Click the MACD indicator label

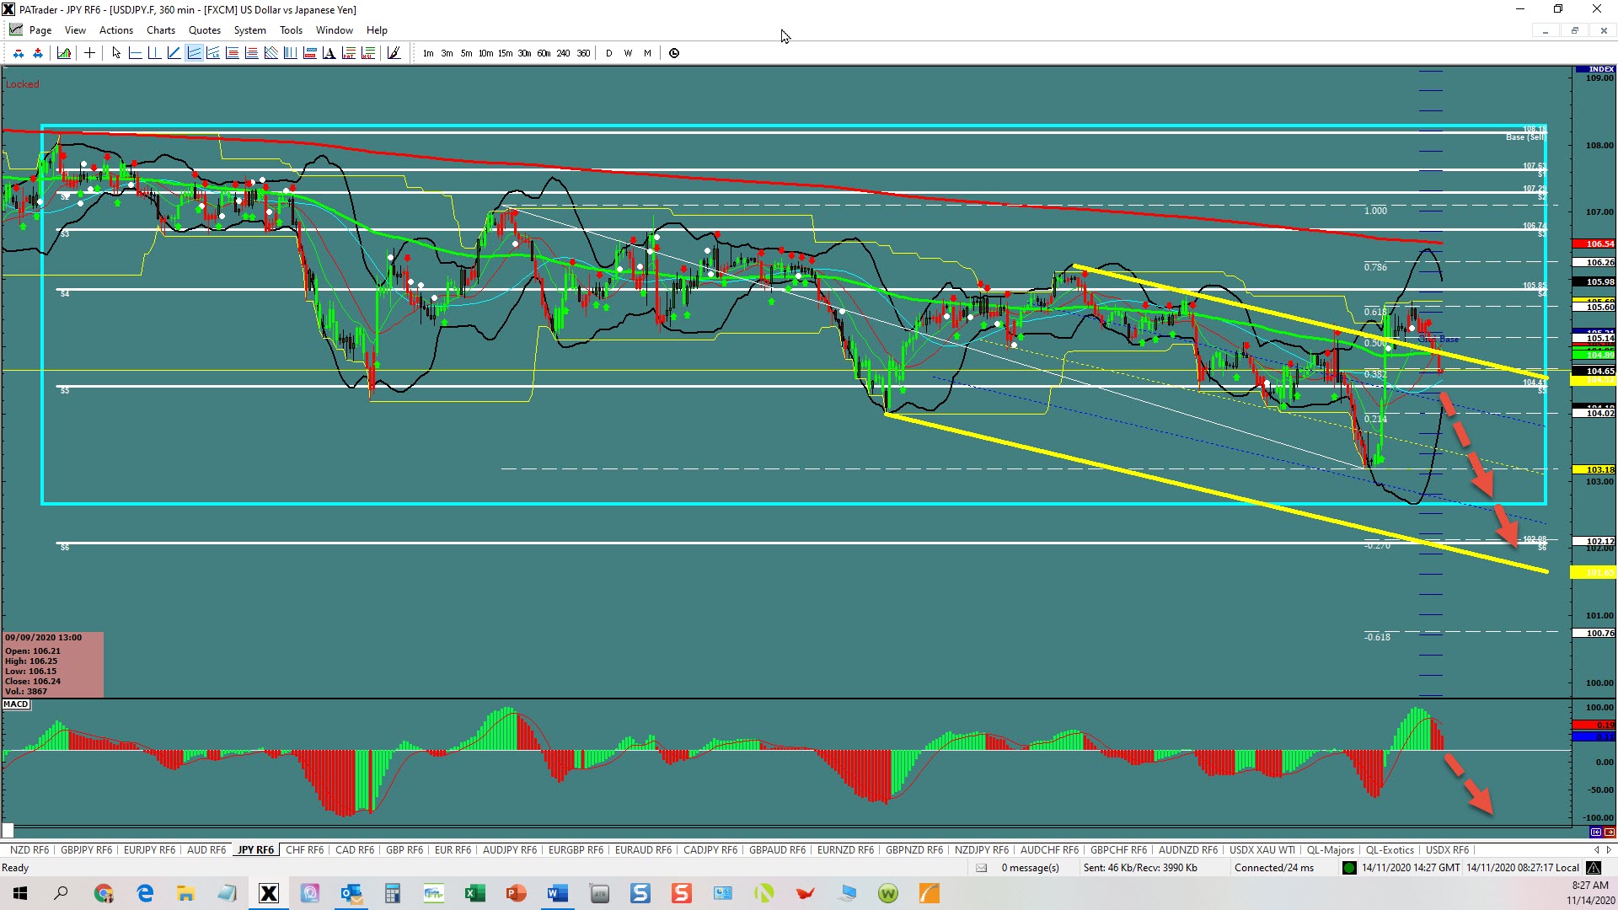point(16,704)
